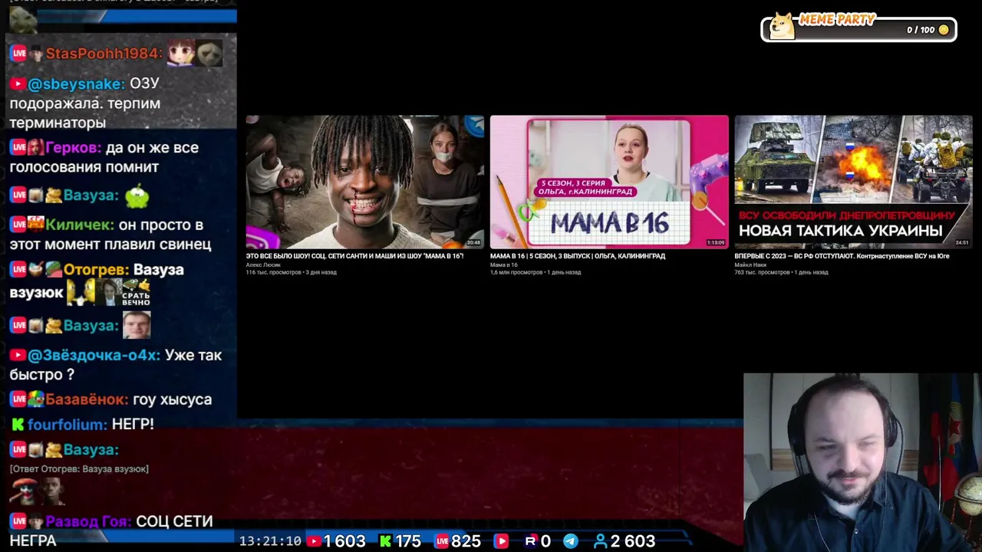Click the Meme Party 0 / 100 progress bar
Screen dimensions: 982x552
point(858,30)
